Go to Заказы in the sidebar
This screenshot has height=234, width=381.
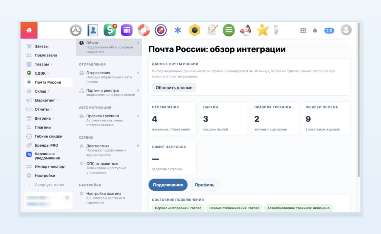[x=42, y=46]
